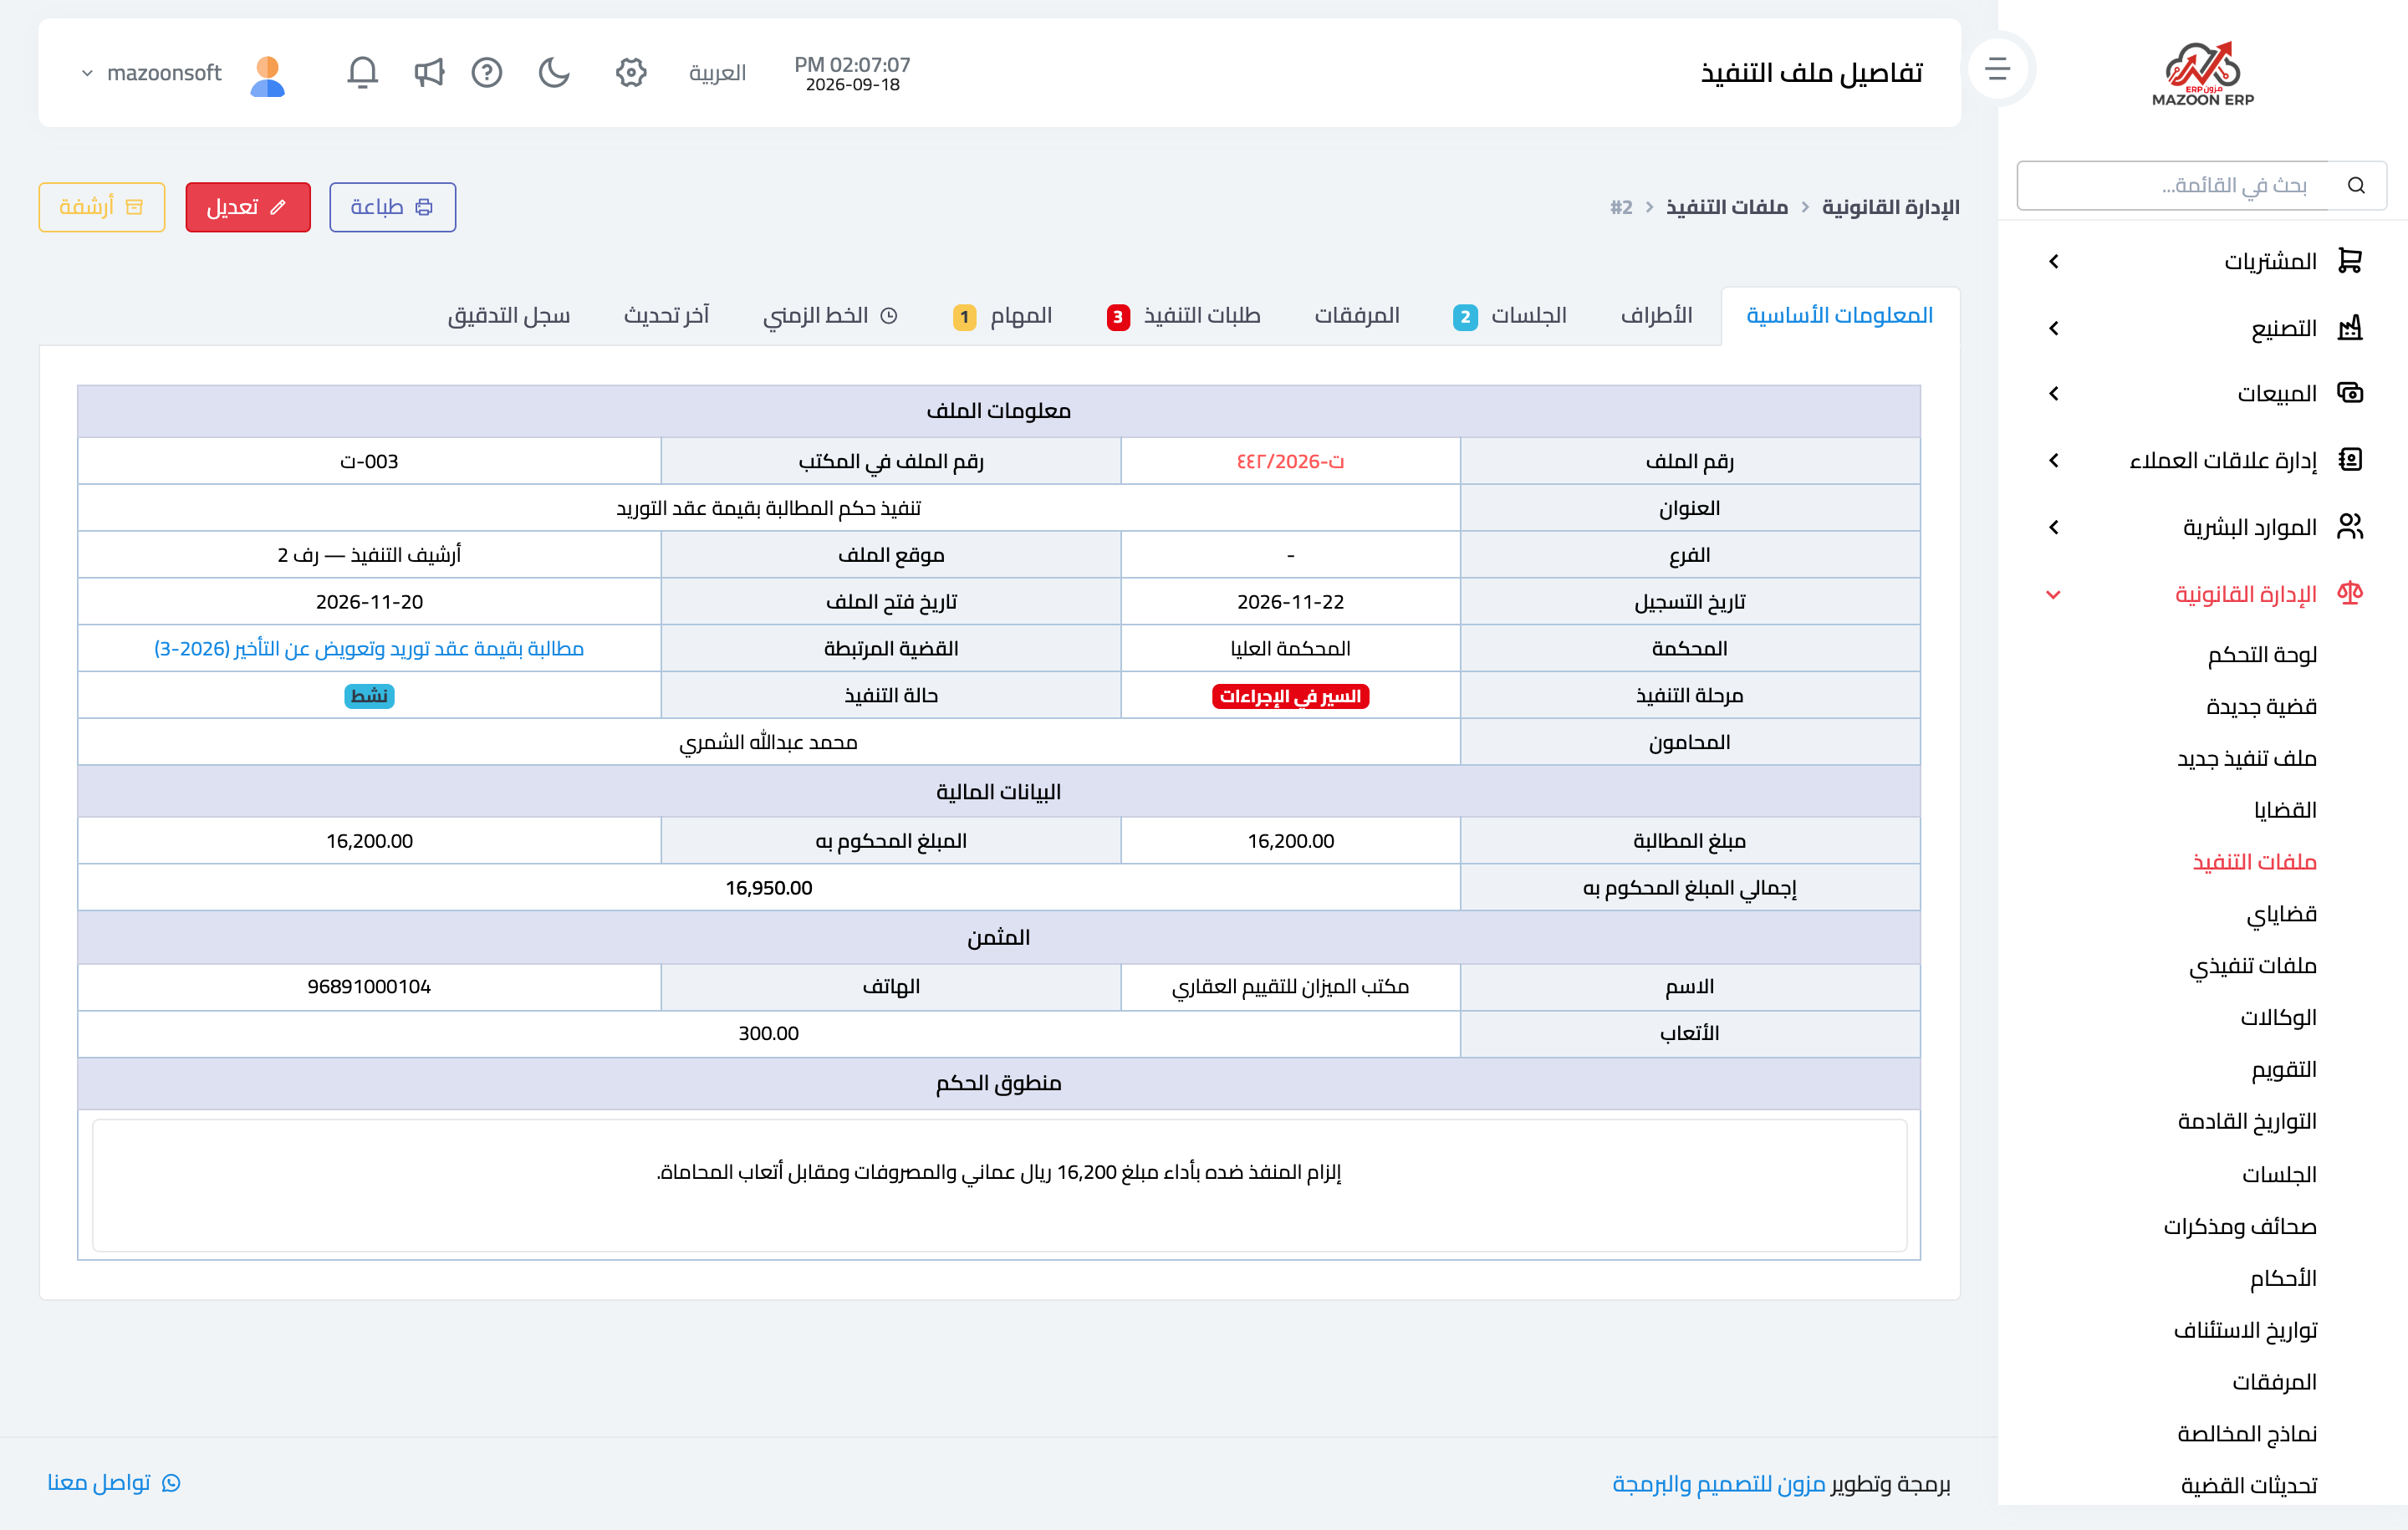This screenshot has width=2408, height=1530.
Task: Click file number ت-٤٤٢/2026
Action: (x=1290, y=462)
